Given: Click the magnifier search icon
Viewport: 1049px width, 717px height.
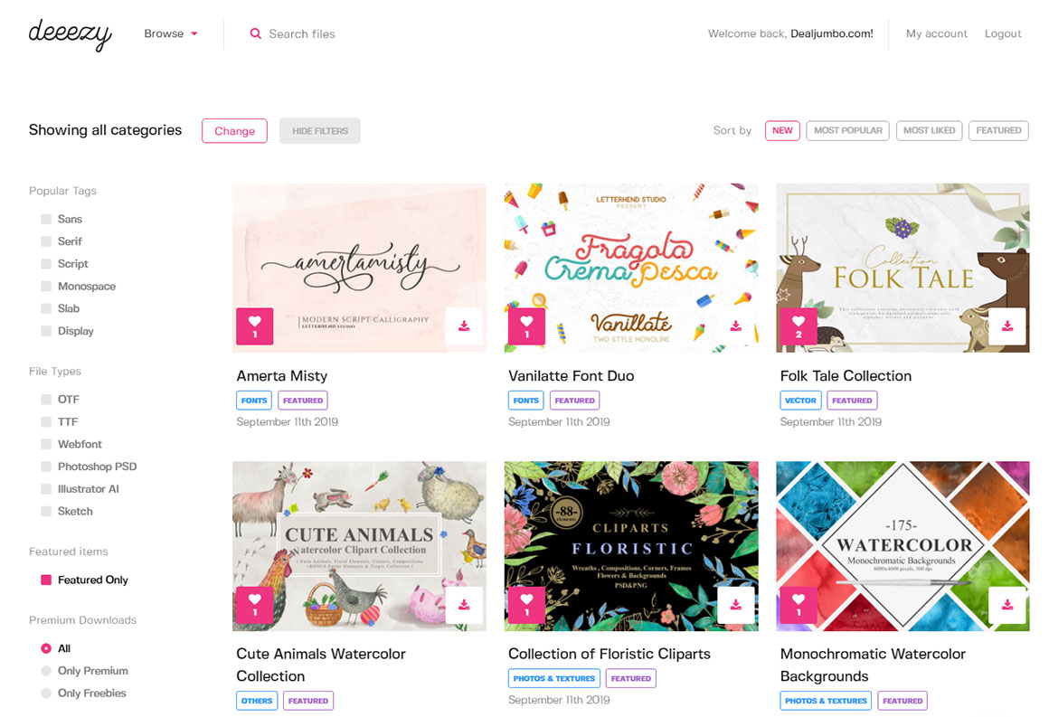Looking at the screenshot, I should click(x=255, y=33).
